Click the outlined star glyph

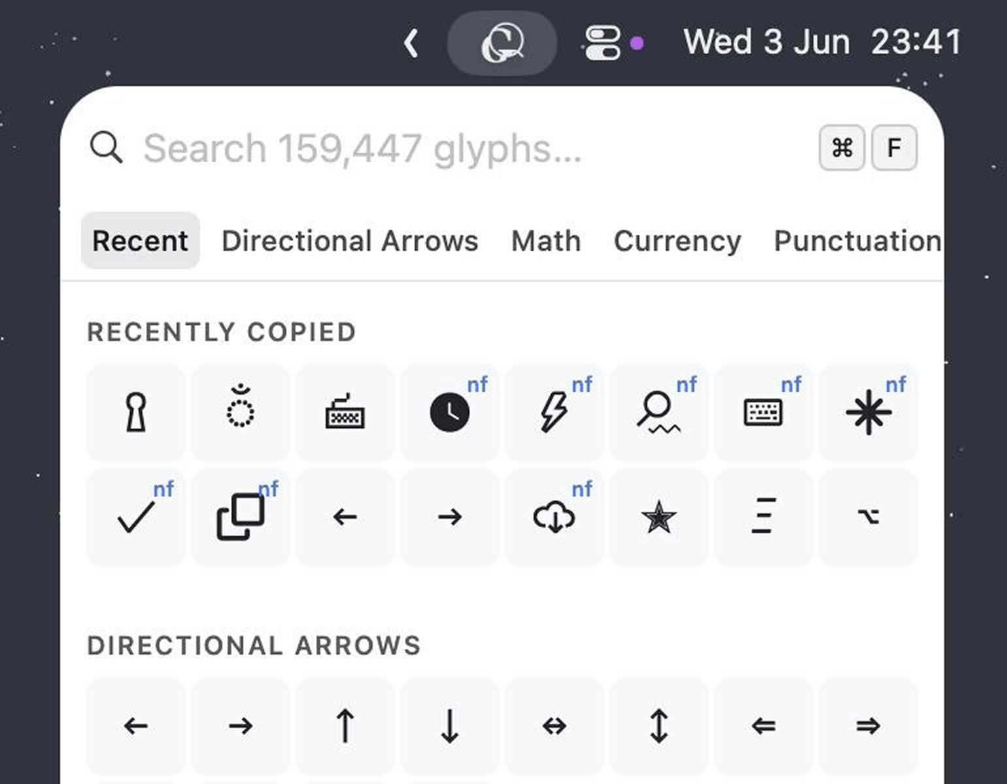point(659,517)
